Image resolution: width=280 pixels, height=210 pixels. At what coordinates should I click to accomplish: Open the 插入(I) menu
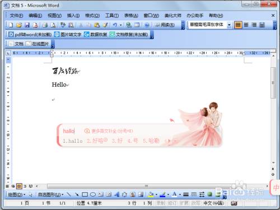[x=73, y=16]
